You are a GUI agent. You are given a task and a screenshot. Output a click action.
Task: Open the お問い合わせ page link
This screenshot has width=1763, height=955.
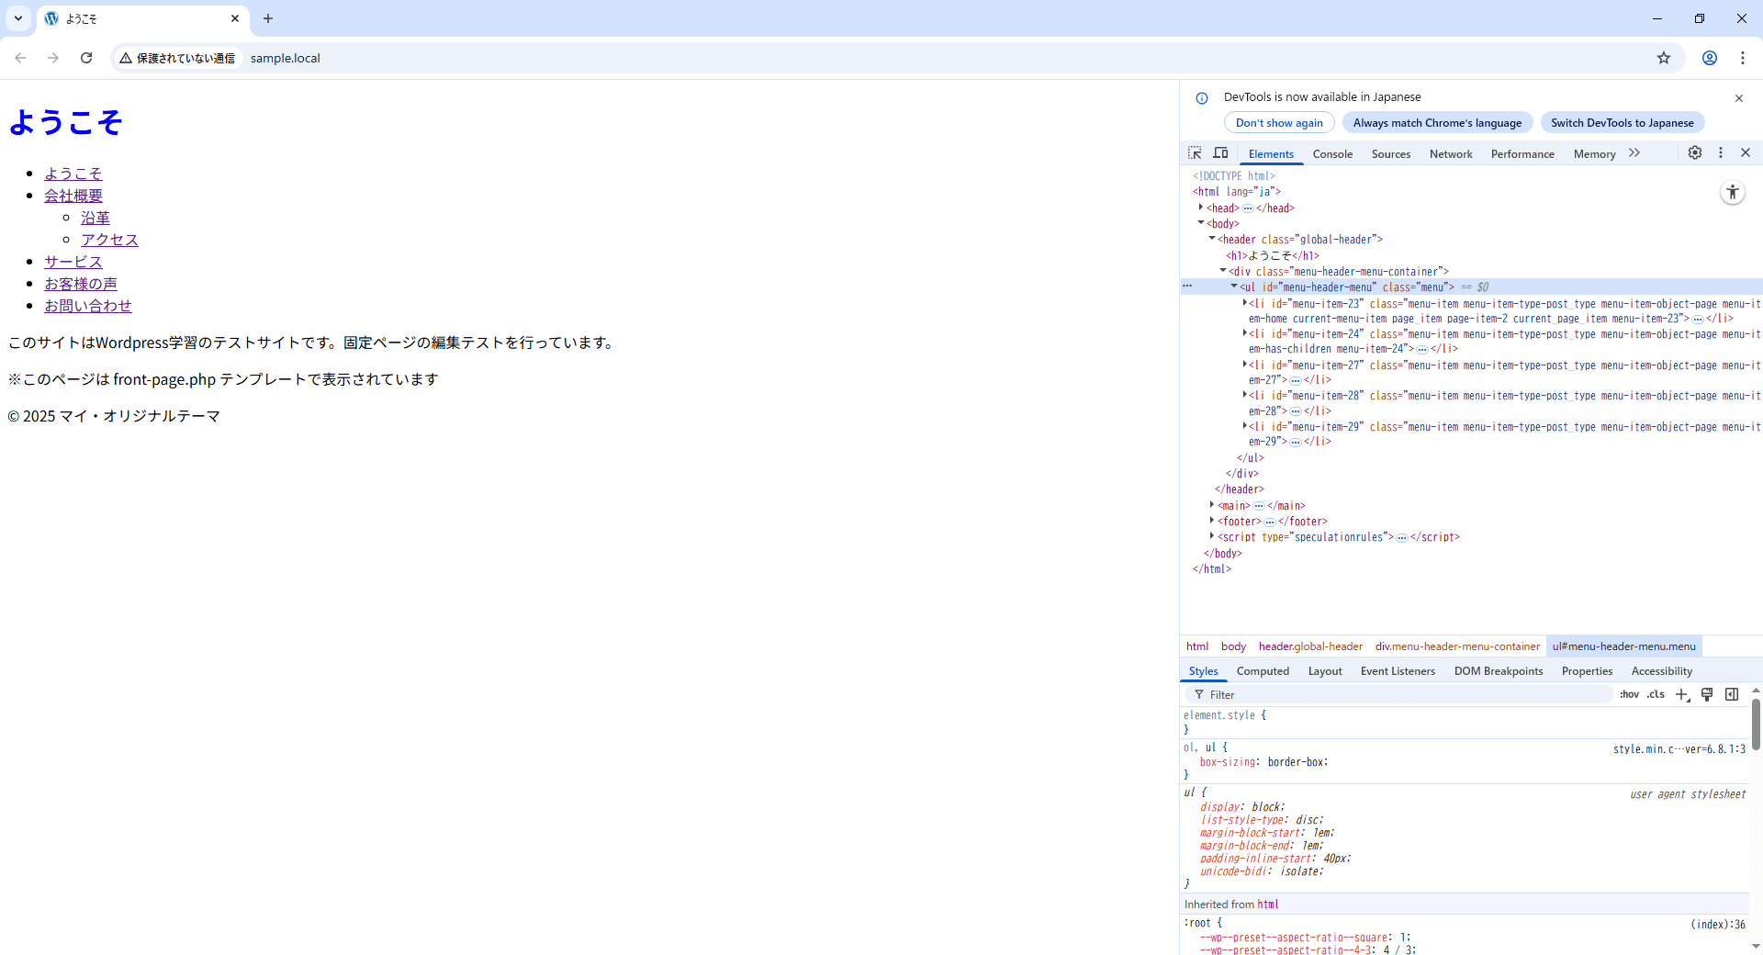pyautogui.click(x=88, y=306)
